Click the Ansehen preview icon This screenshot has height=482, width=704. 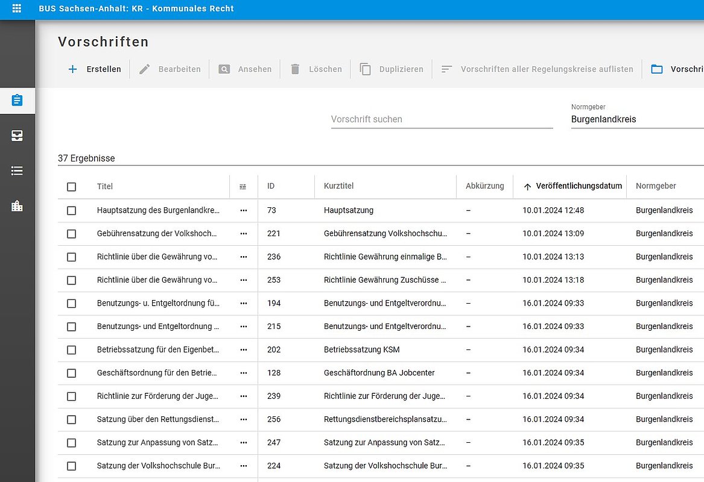(224, 69)
